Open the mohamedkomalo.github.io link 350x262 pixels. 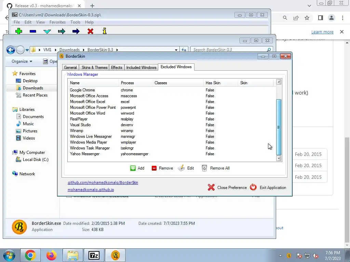tap(91, 190)
